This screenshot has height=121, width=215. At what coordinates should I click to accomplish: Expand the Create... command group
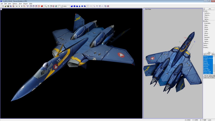pyautogui.click(x=206, y=11)
